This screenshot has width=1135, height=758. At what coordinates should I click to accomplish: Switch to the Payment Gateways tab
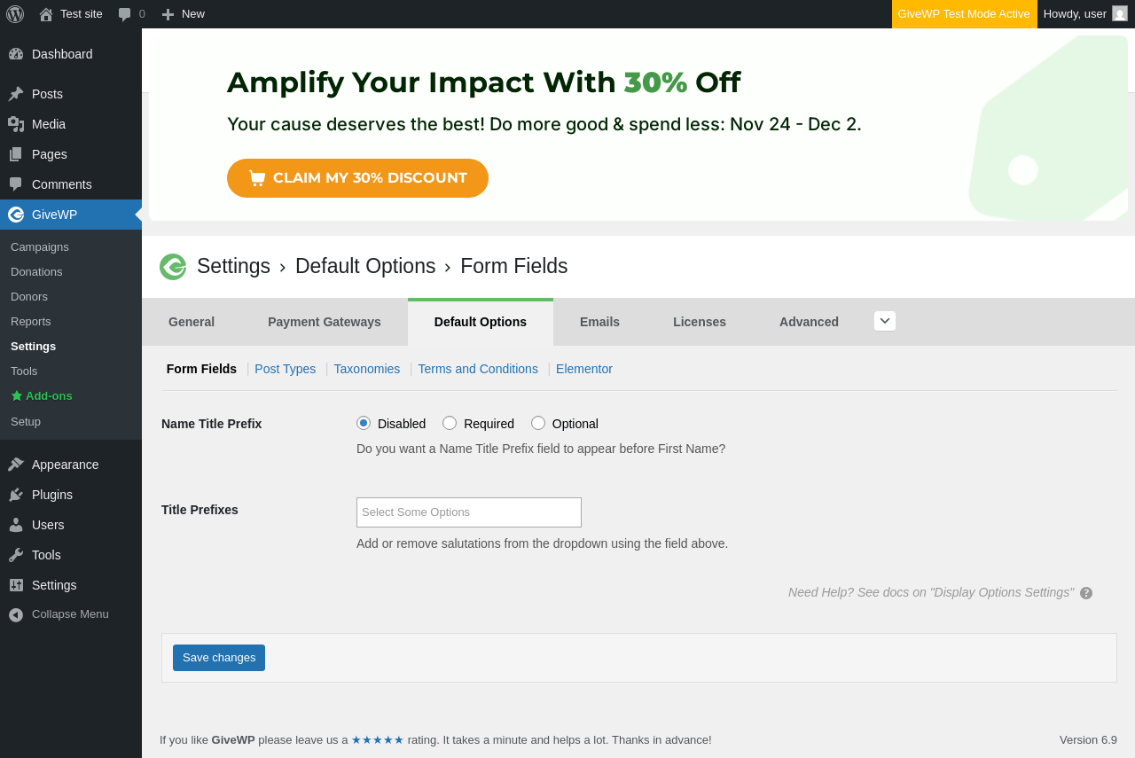tap(325, 322)
